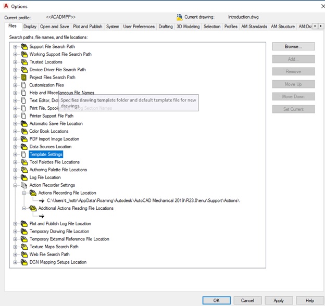Collapse the Action Recorder Settings node

coord(15,185)
